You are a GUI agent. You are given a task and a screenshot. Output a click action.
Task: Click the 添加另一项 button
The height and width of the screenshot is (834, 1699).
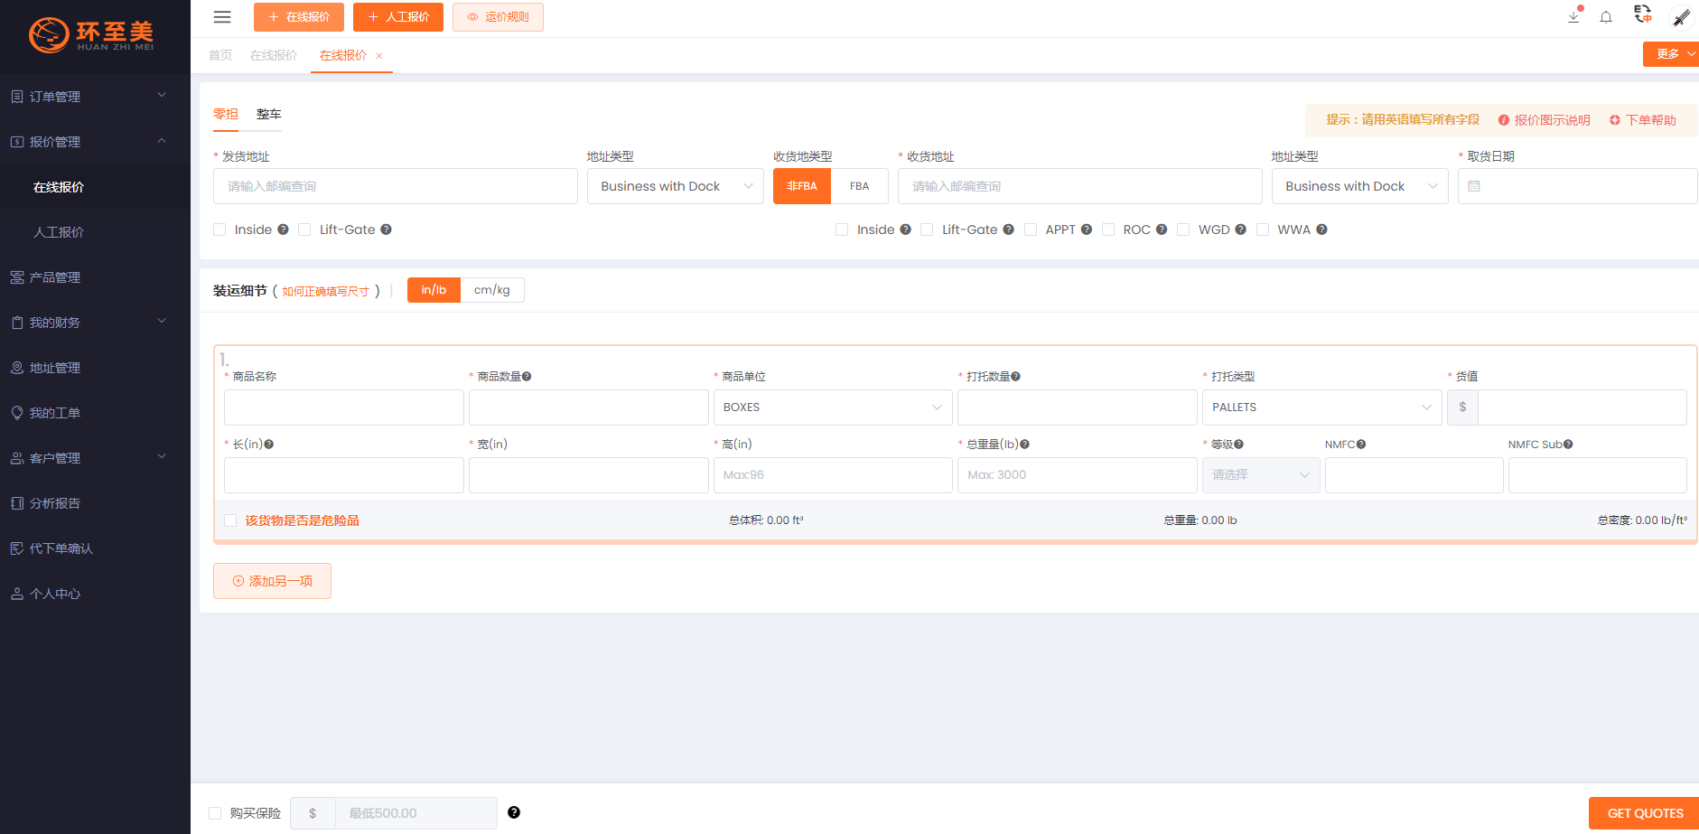[272, 581]
